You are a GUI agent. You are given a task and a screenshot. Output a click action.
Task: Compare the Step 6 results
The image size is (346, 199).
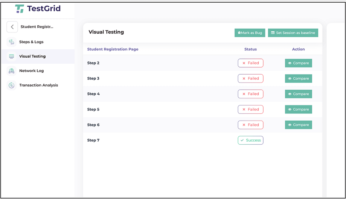coord(298,125)
